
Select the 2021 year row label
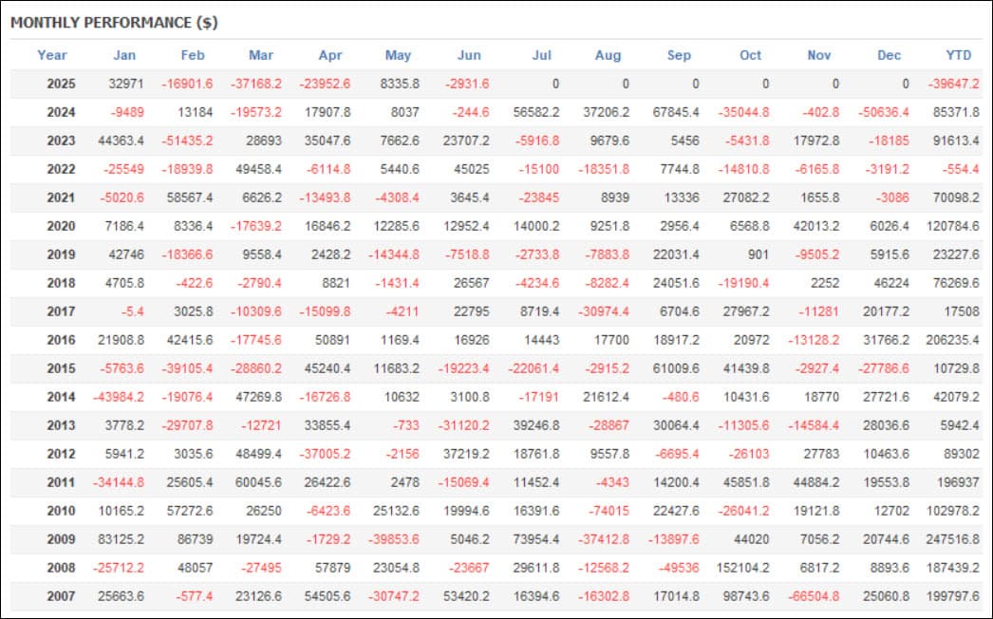tap(61, 197)
